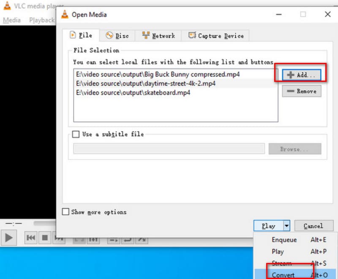Click the Play button in dialog
338x279 pixels.
[x=268, y=226]
